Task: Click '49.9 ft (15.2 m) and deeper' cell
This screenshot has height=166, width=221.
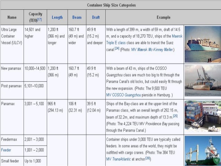Action: click(96, 44)
